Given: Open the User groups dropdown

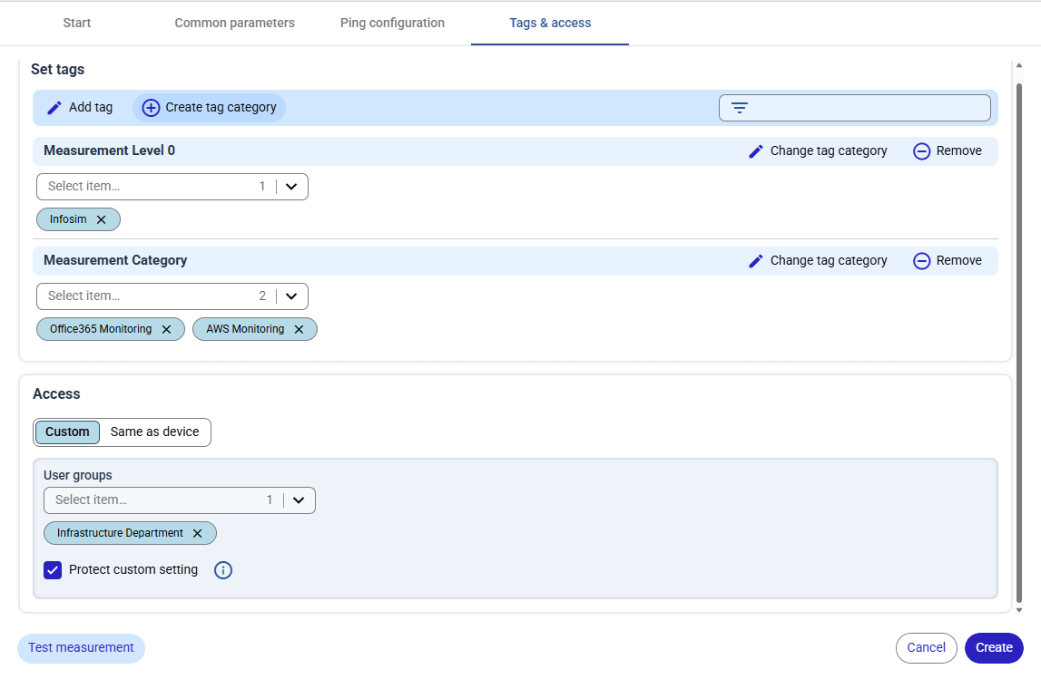Looking at the screenshot, I should (x=299, y=500).
